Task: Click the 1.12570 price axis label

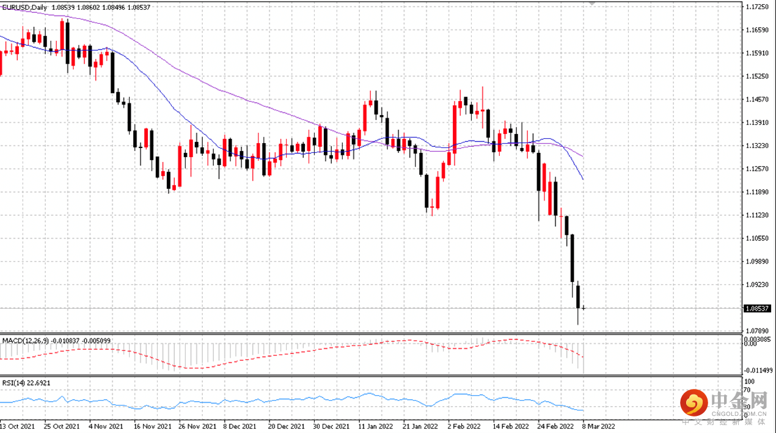Action: 757,169
